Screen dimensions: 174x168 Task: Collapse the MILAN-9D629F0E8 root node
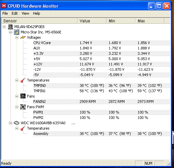coord(4,27)
